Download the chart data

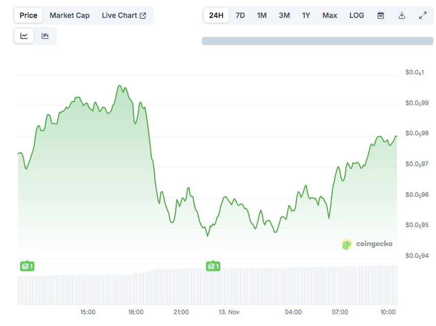402,15
